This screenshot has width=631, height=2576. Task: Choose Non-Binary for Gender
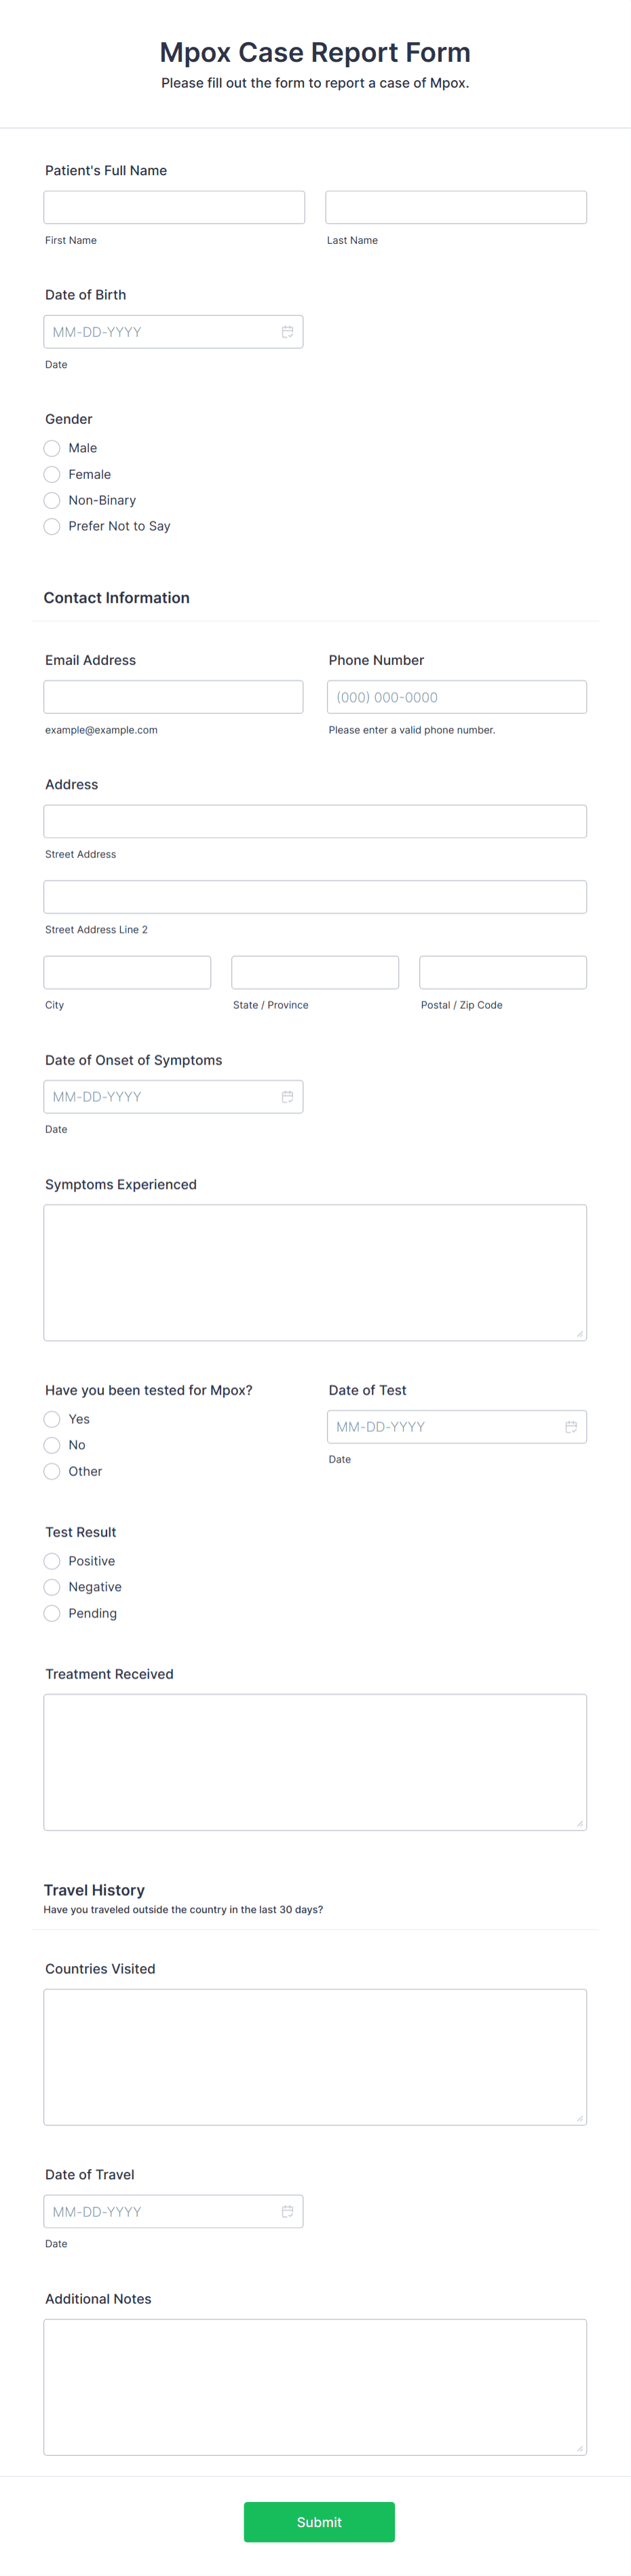[51, 500]
